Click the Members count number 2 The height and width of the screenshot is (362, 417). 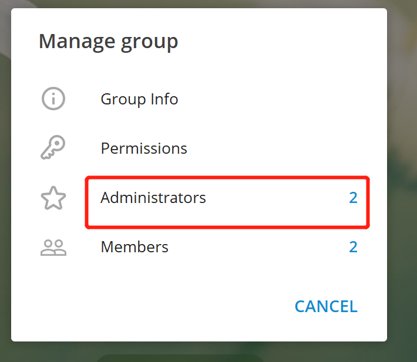pos(353,247)
